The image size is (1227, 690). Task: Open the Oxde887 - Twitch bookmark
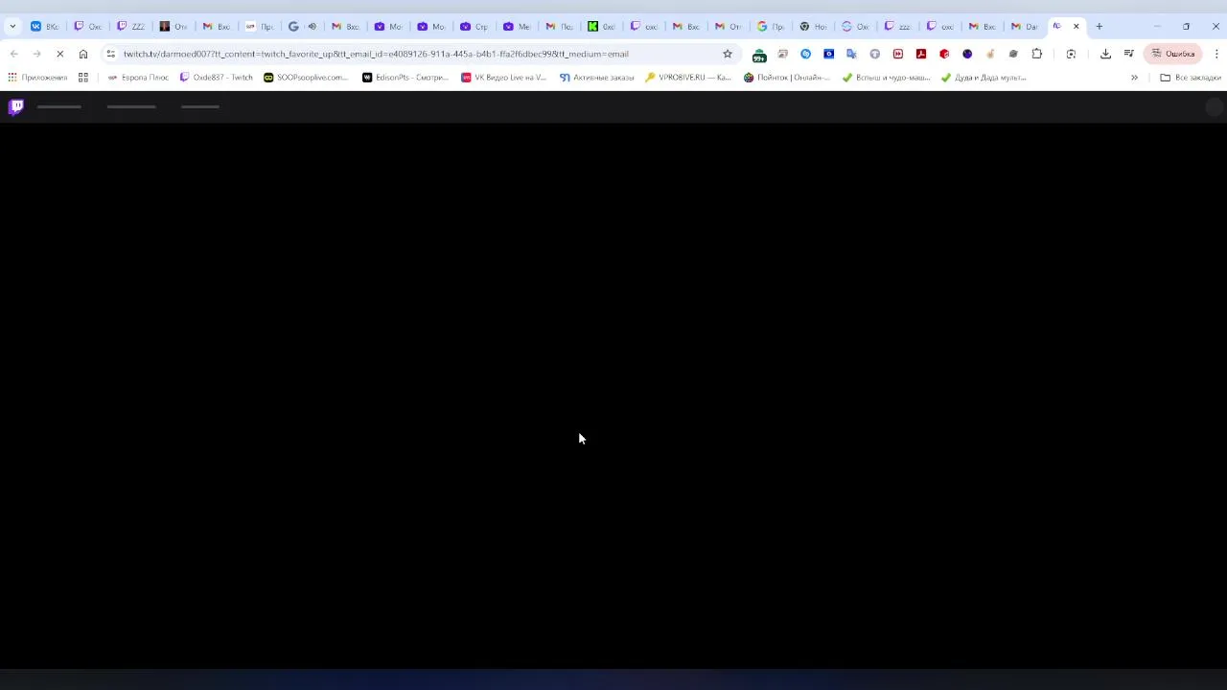click(217, 78)
